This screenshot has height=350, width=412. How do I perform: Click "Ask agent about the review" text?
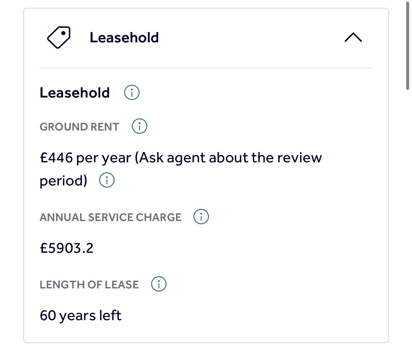pyautogui.click(x=230, y=158)
